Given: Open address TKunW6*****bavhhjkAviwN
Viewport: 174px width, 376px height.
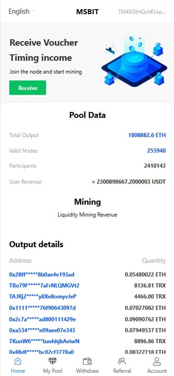Looking at the screenshot, I should pos(44,341).
